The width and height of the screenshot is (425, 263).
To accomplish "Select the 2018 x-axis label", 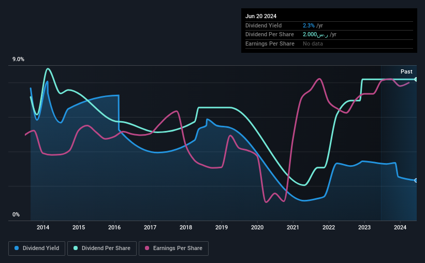I will coord(186,227).
